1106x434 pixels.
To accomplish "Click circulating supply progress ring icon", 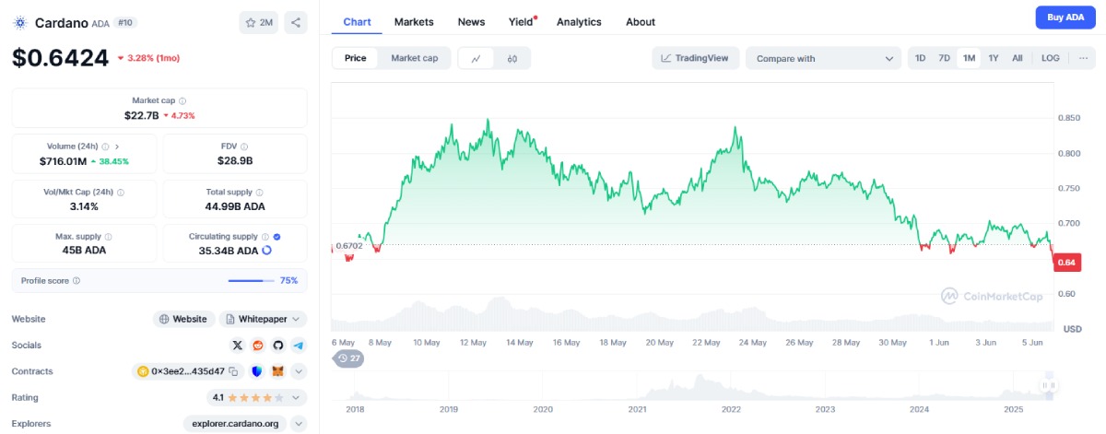I will click(267, 251).
